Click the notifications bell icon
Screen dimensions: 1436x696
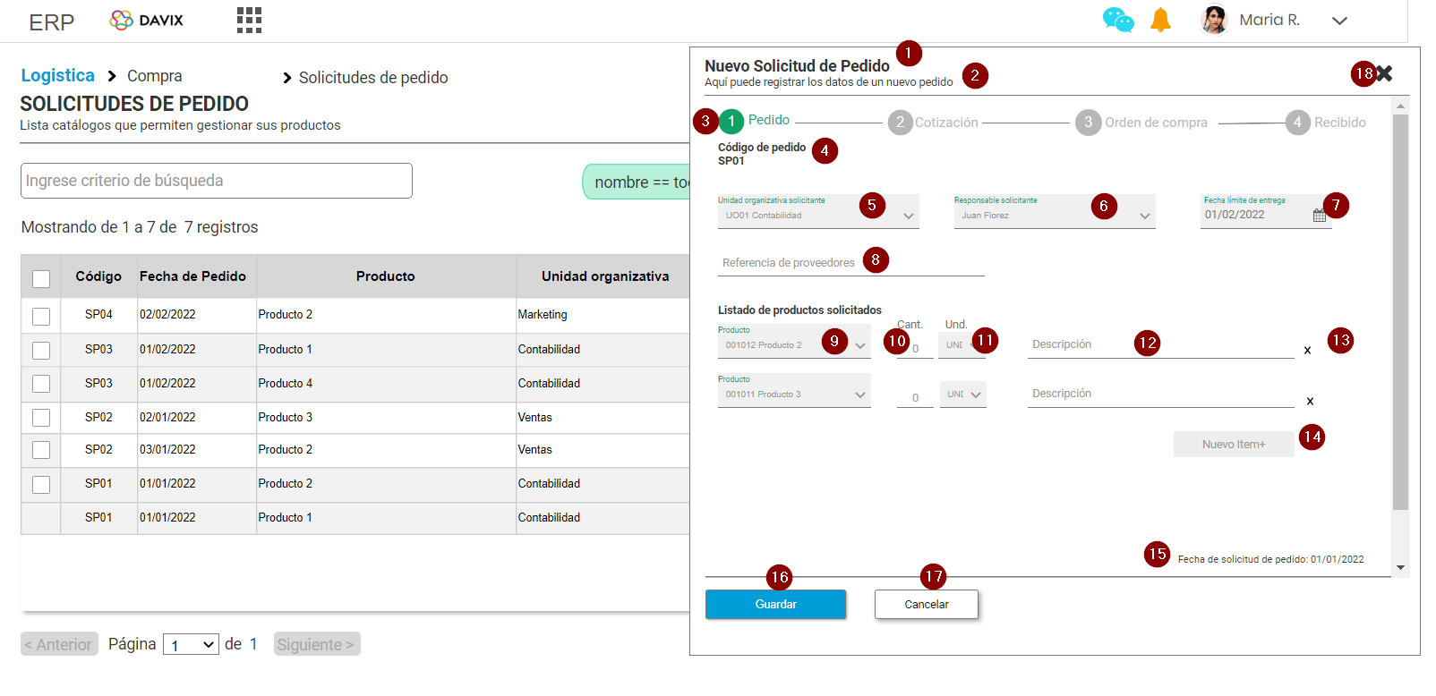coord(1160,20)
